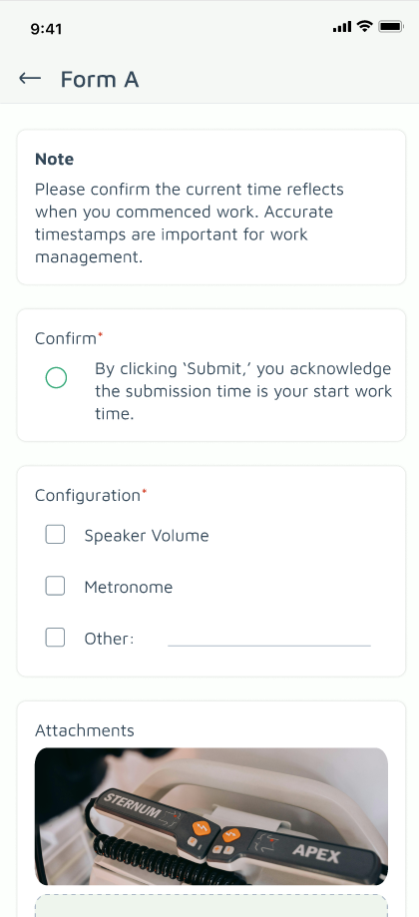
Task: Click the Other text input line
Action: [x=269, y=639]
